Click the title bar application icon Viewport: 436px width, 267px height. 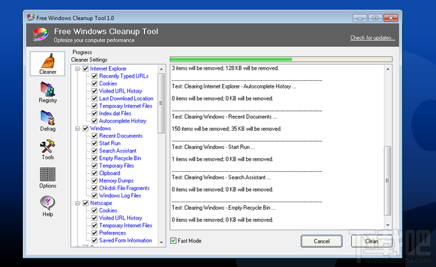coord(31,17)
